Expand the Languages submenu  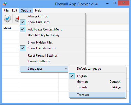(x=44, y=69)
